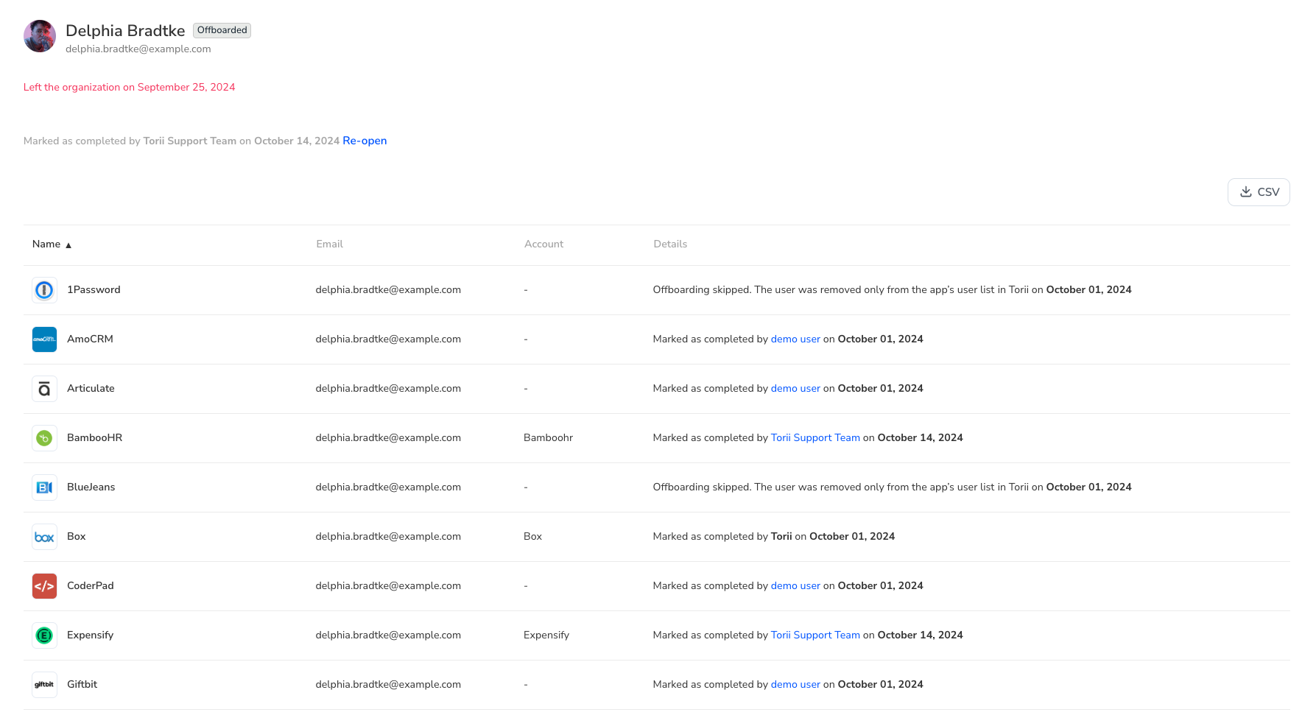
Task: Click the Expensify app name
Action: [x=90, y=635]
